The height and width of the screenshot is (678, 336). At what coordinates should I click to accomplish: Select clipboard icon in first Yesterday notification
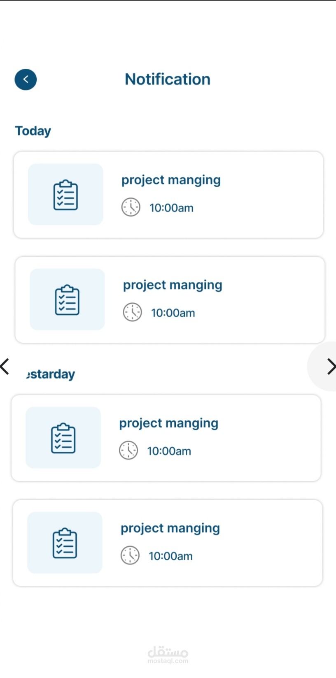(x=63, y=438)
